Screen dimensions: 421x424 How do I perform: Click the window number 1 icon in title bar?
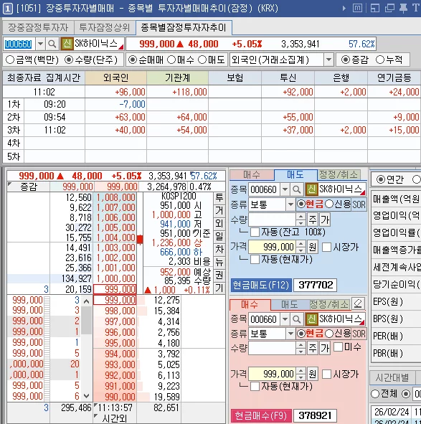[x=7, y=9]
